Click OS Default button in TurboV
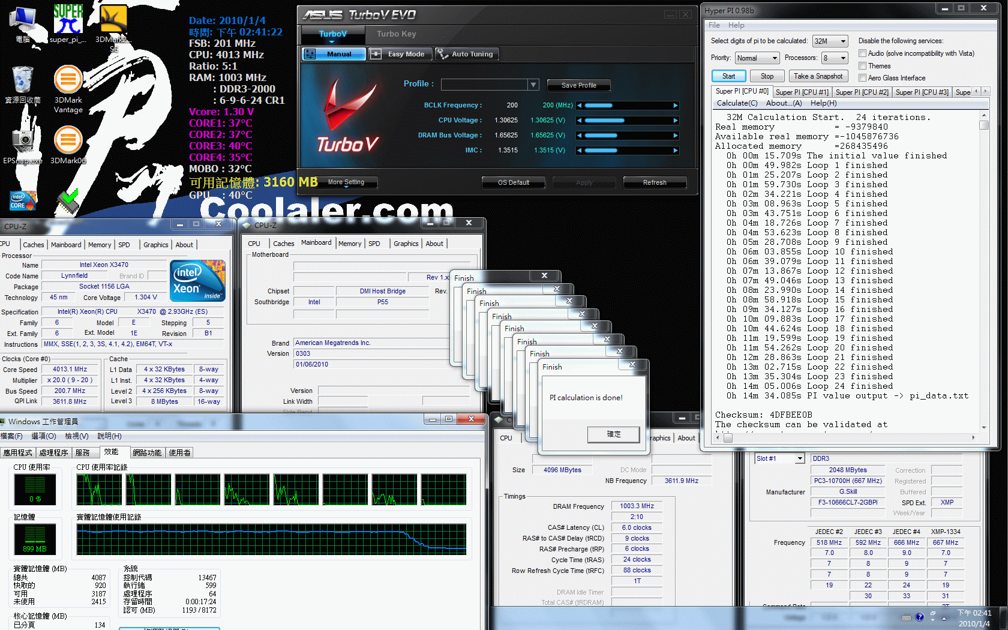1008x630 pixels. tap(514, 182)
